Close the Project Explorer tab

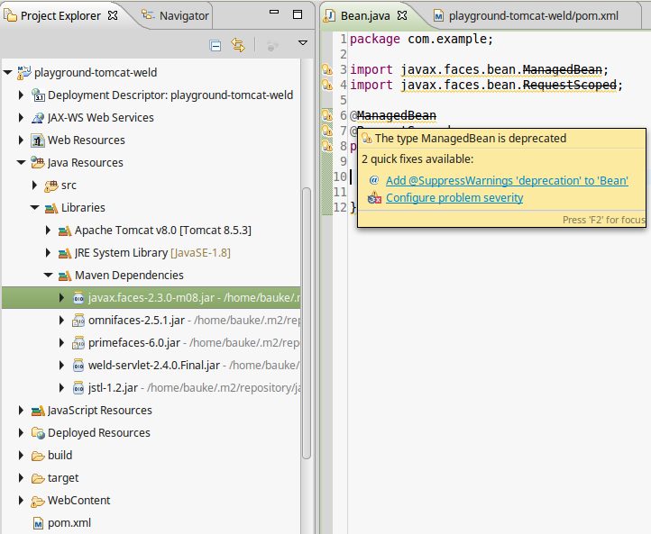113,15
